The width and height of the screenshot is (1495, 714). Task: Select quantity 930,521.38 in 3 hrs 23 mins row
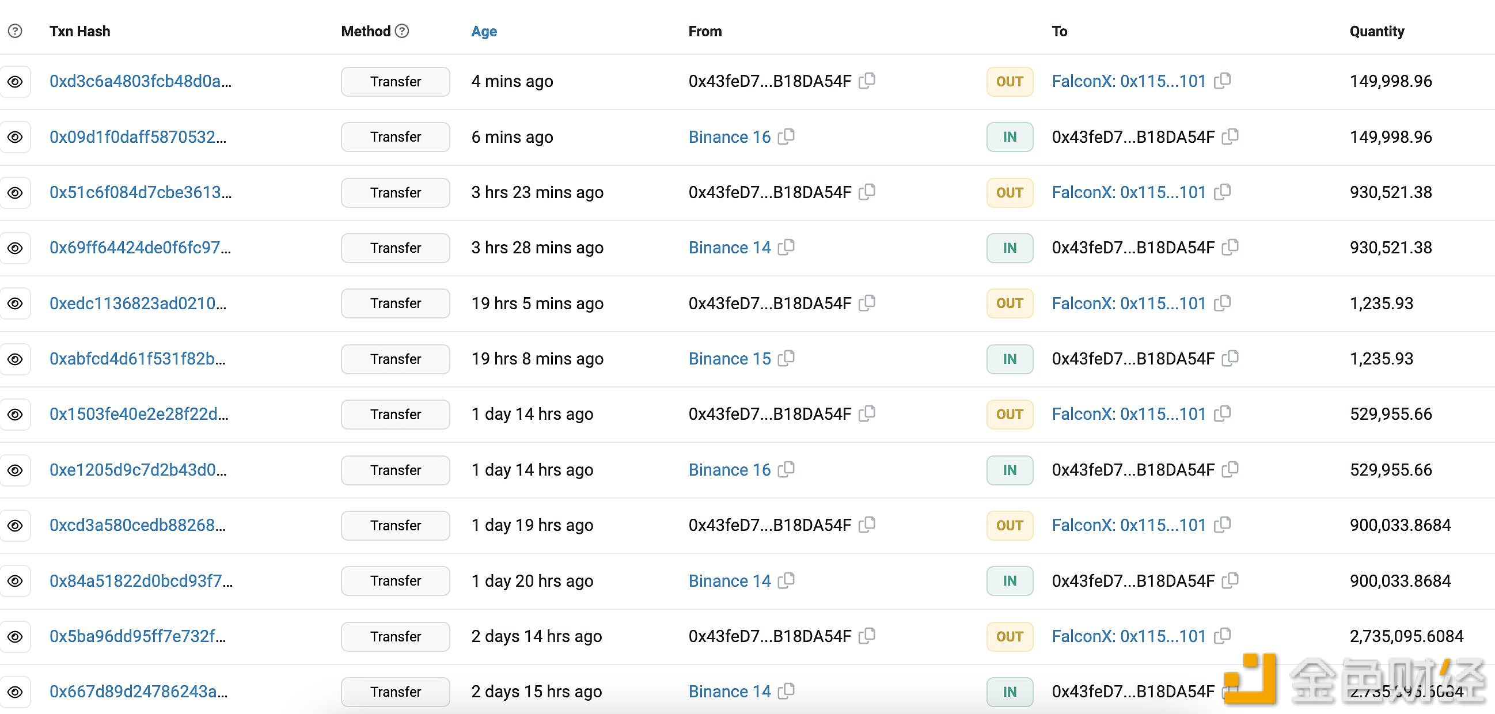1391,192
